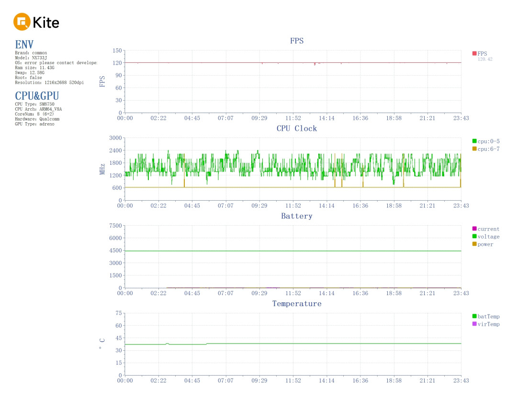The height and width of the screenshot is (414, 517).
Task: Click the voltage legend green swatch
Action: tap(474, 236)
